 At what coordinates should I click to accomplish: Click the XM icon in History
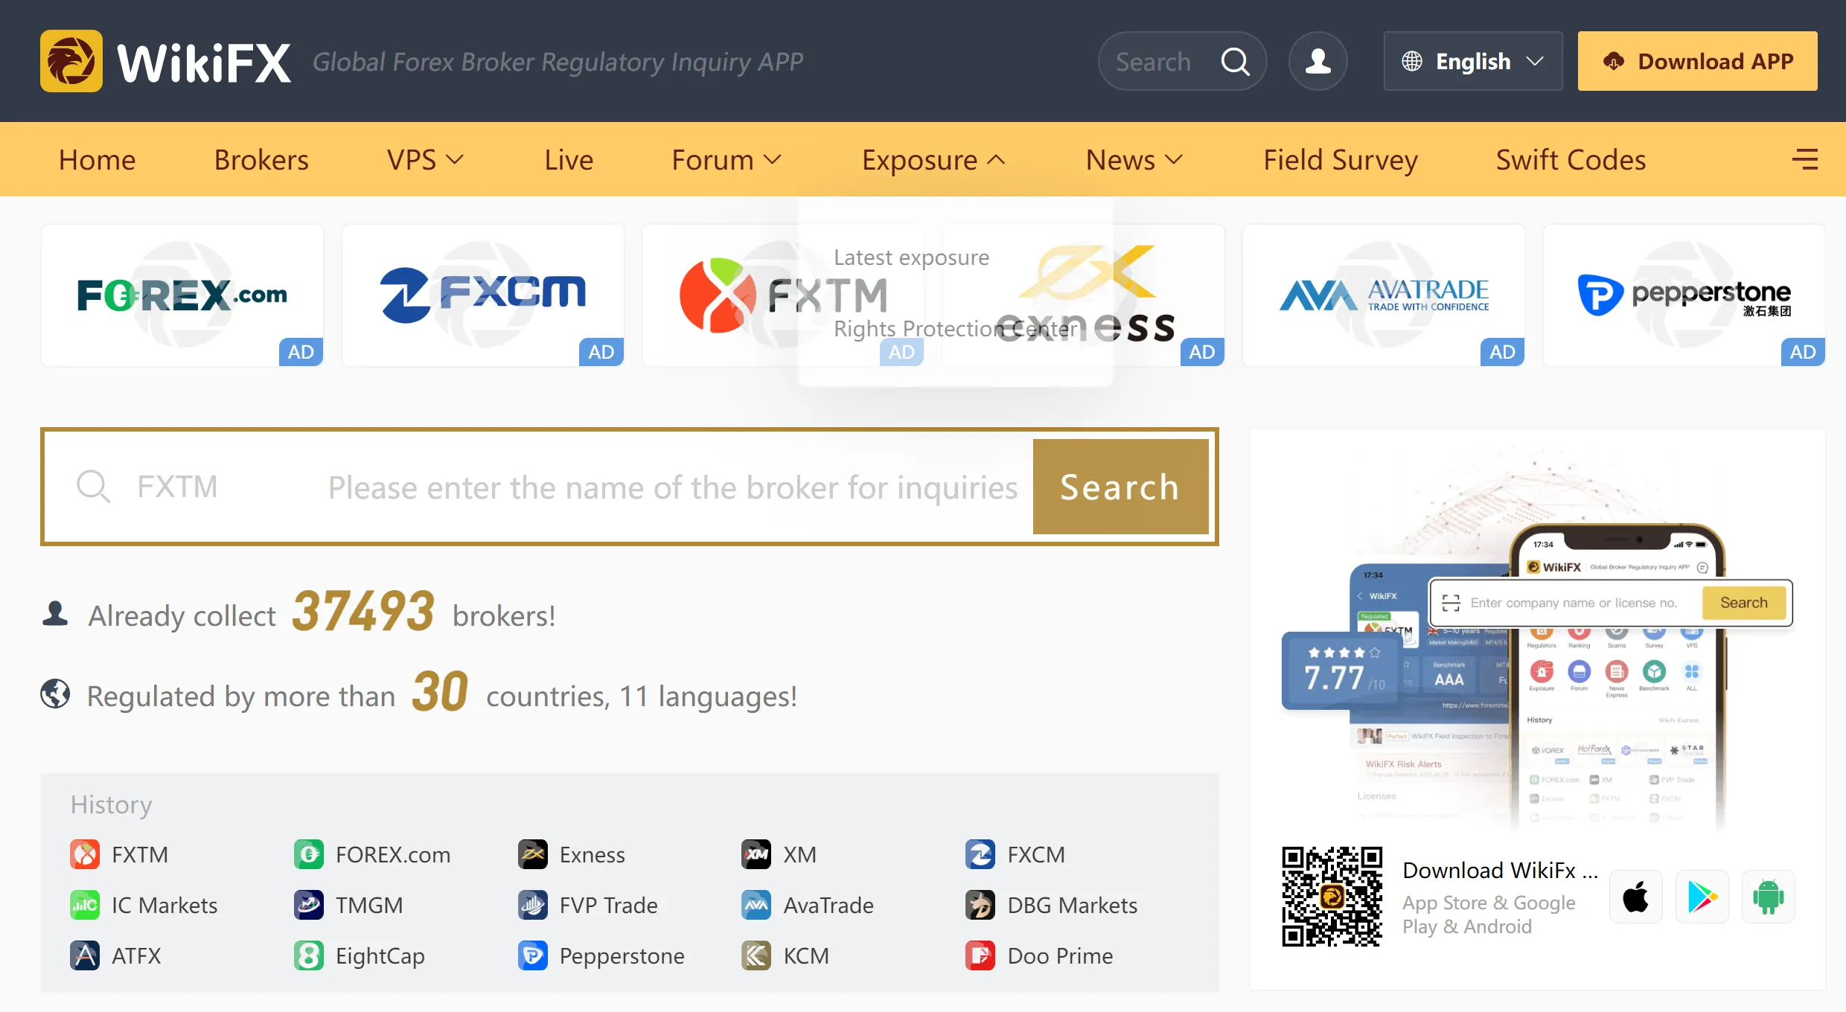tap(756, 854)
